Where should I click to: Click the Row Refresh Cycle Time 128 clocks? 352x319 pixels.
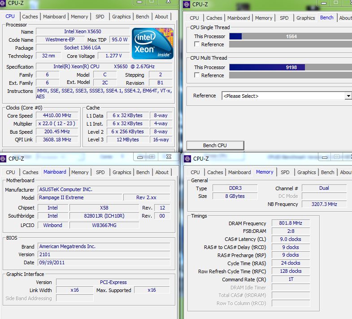coord(291,271)
